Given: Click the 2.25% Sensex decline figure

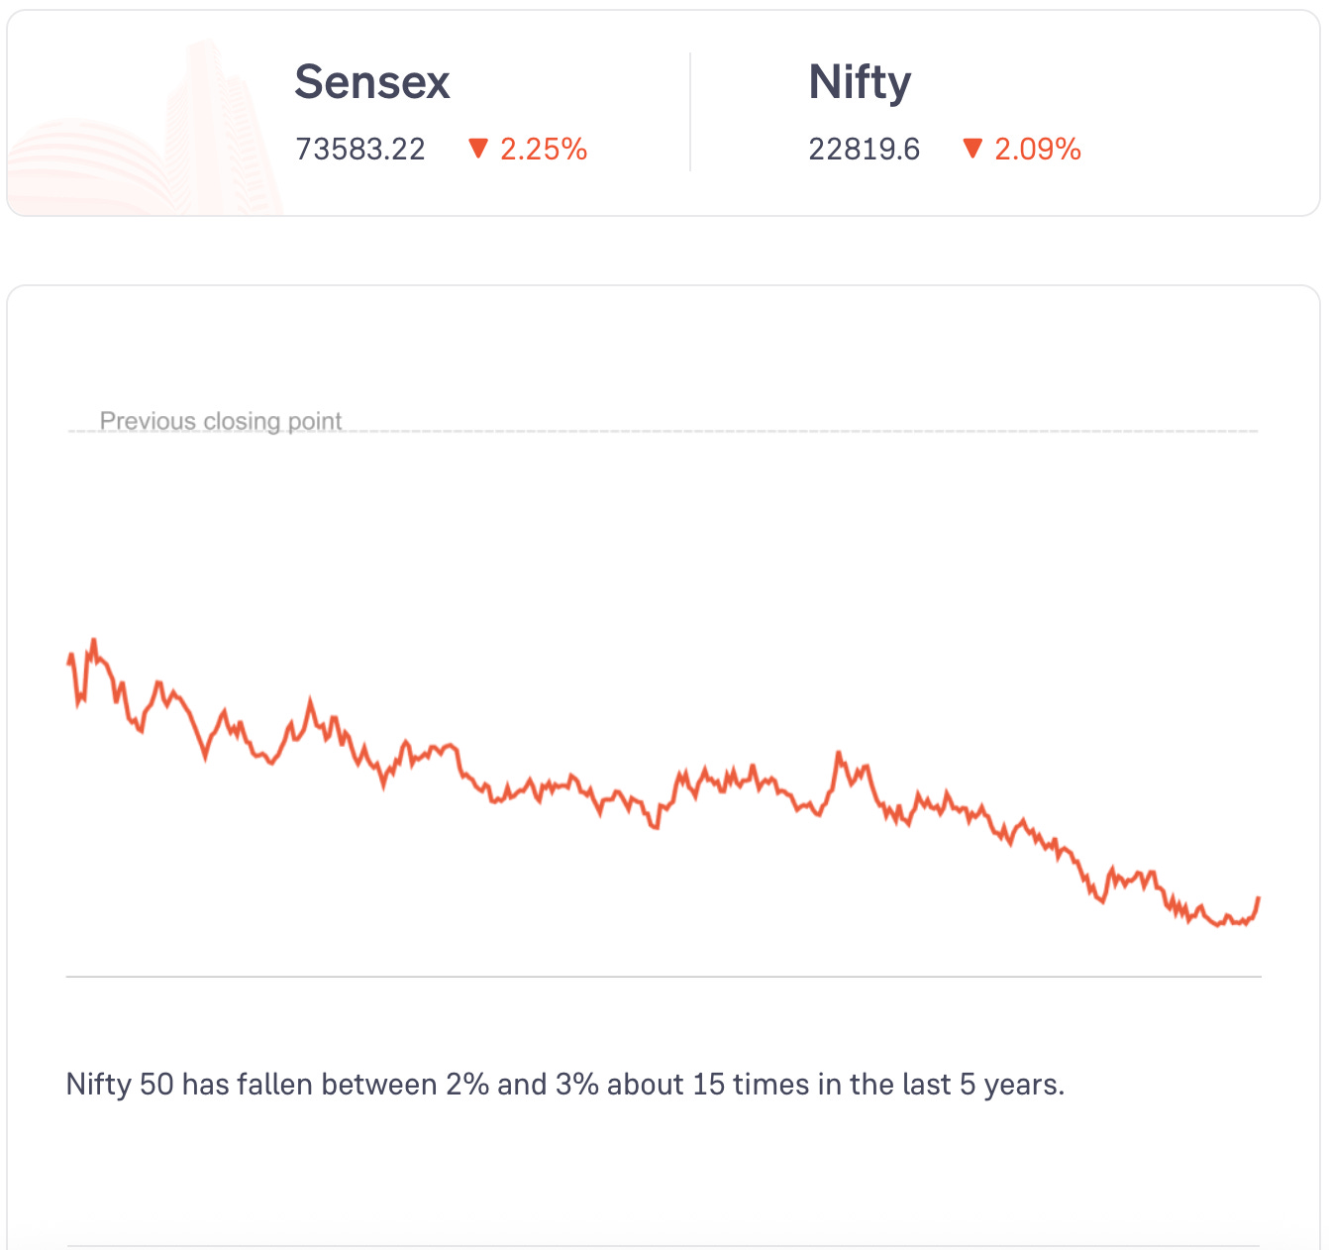Looking at the screenshot, I should click(x=544, y=150).
